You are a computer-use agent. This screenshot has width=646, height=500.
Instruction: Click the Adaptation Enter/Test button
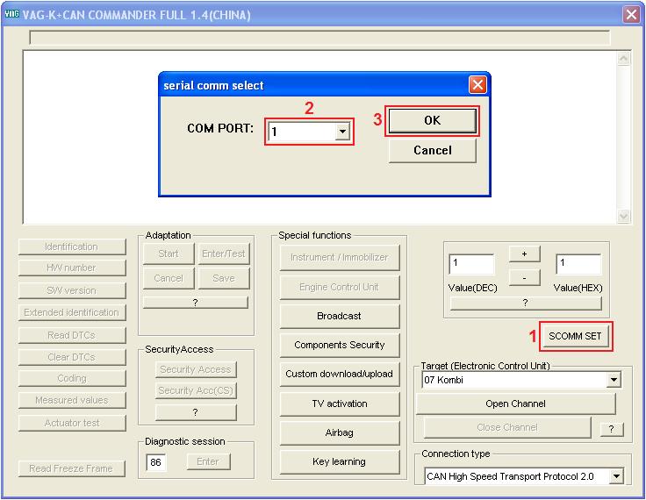point(224,254)
